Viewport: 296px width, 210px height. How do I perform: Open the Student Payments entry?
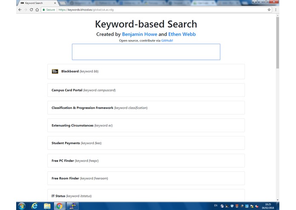(x=146, y=143)
